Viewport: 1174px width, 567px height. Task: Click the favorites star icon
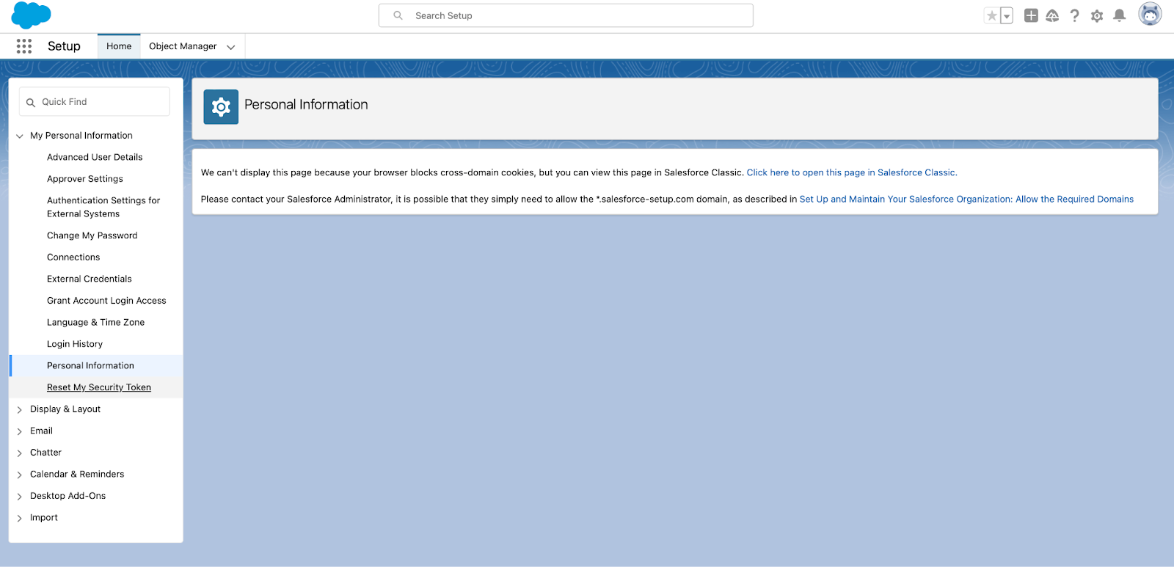(992, 15)
